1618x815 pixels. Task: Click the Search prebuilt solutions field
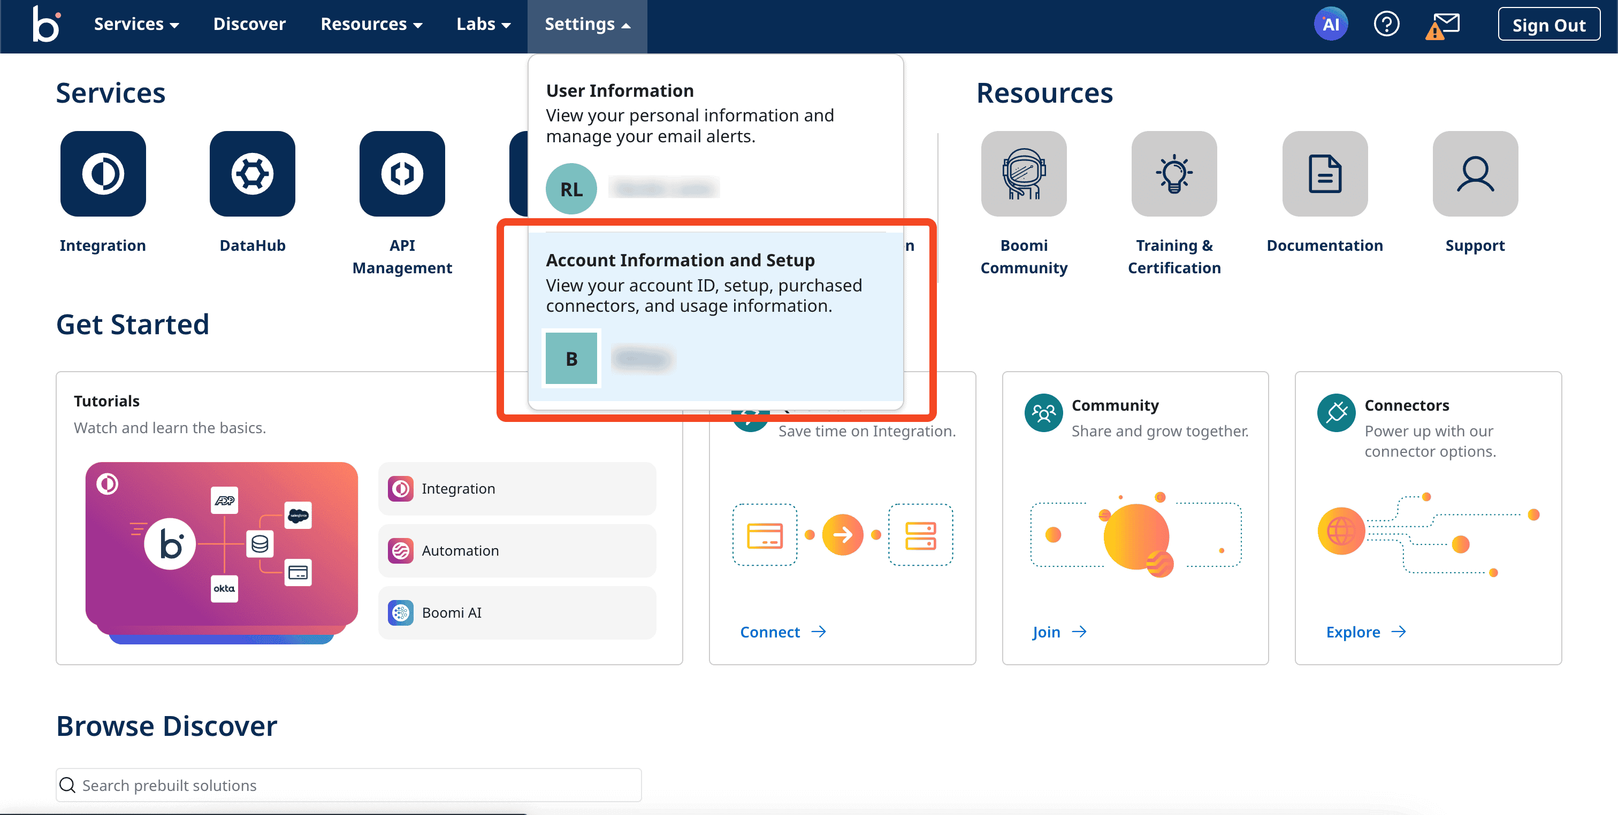[x=349, y=785]
